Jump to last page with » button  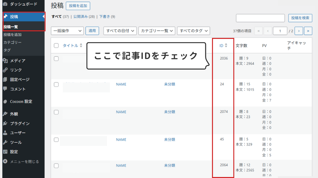tap(308, 31)
